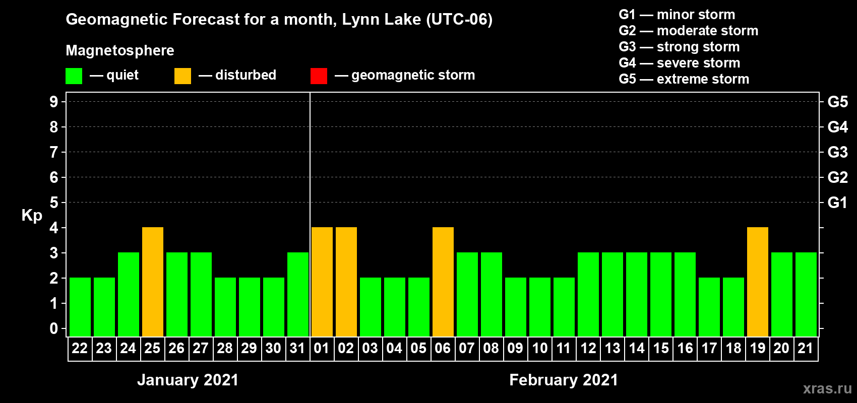
Task: Click the Kp axis value 7
Action: [x=54, y=152]
